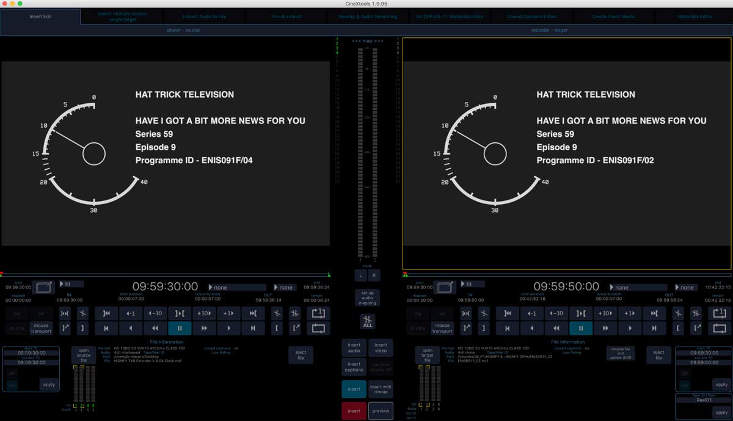Screen dimensions: 733x421
Task: Rewind the target recorder
Action: point(556,328)
